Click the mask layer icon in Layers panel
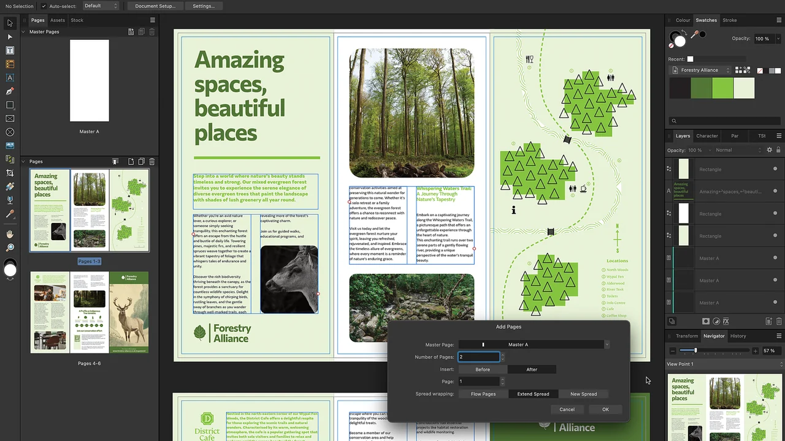Screen dimensions: 785x441 [x=706, y=321]
